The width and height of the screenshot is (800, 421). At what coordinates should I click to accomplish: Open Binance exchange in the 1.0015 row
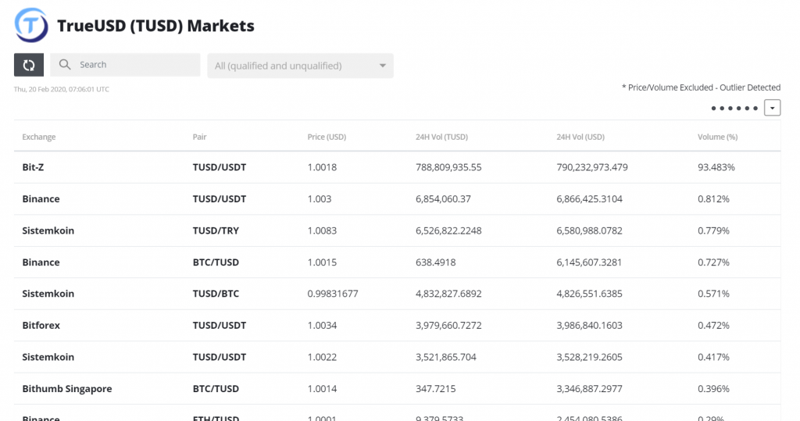pyautogui.click(x=41, y=262)
